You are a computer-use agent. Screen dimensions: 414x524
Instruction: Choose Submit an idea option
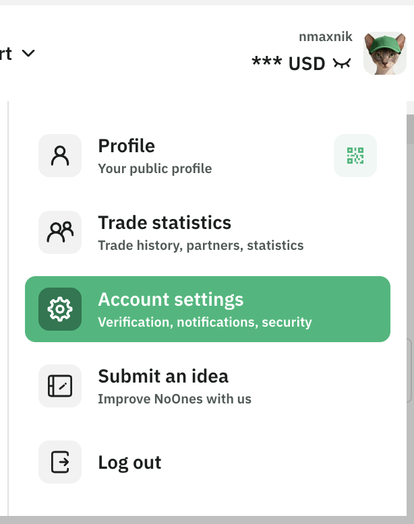coord(163,376)
